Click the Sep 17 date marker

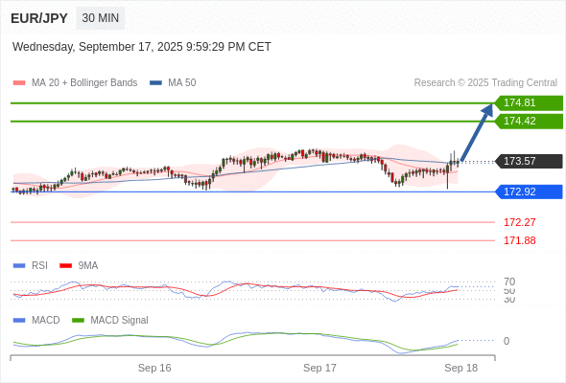(x=319, y=368)
